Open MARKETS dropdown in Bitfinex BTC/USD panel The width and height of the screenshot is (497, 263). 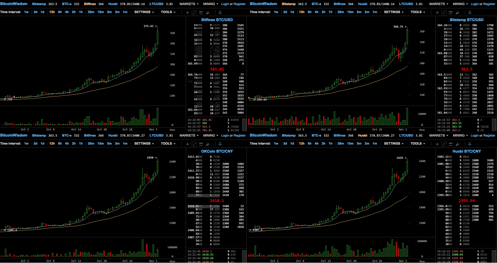pyautogui.click(x=189, y=4)
